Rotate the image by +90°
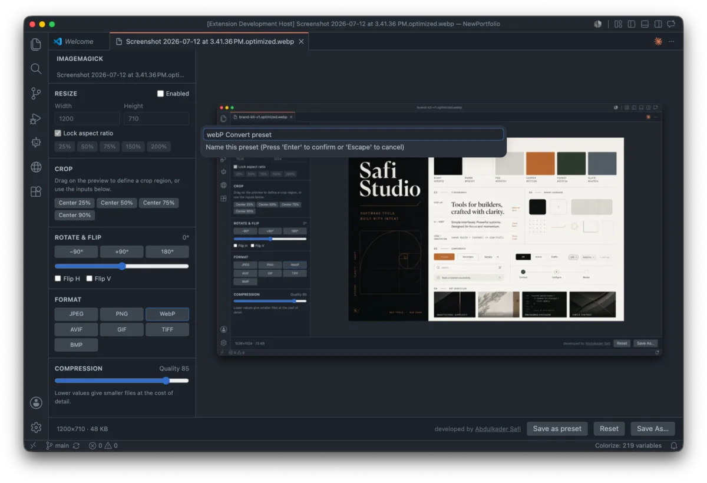The height and width of the screenshot is (483, 707). [121, 252]
